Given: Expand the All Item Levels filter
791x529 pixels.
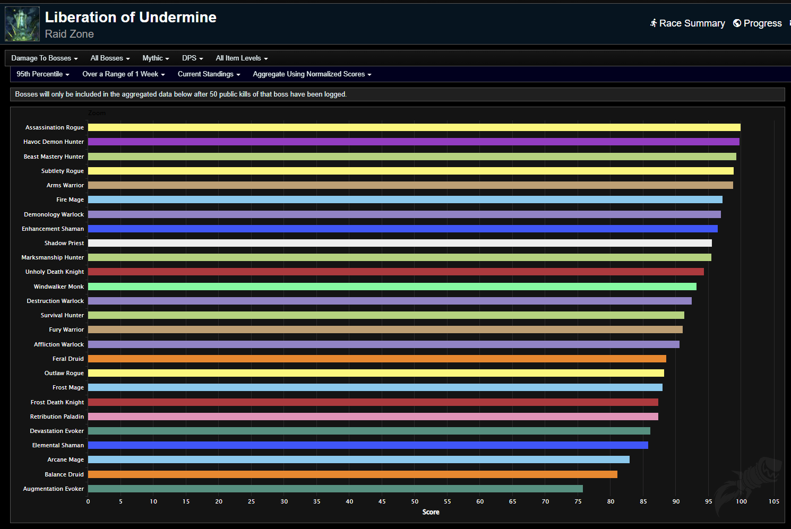Looking at the screenshot, I should [242, 58].
